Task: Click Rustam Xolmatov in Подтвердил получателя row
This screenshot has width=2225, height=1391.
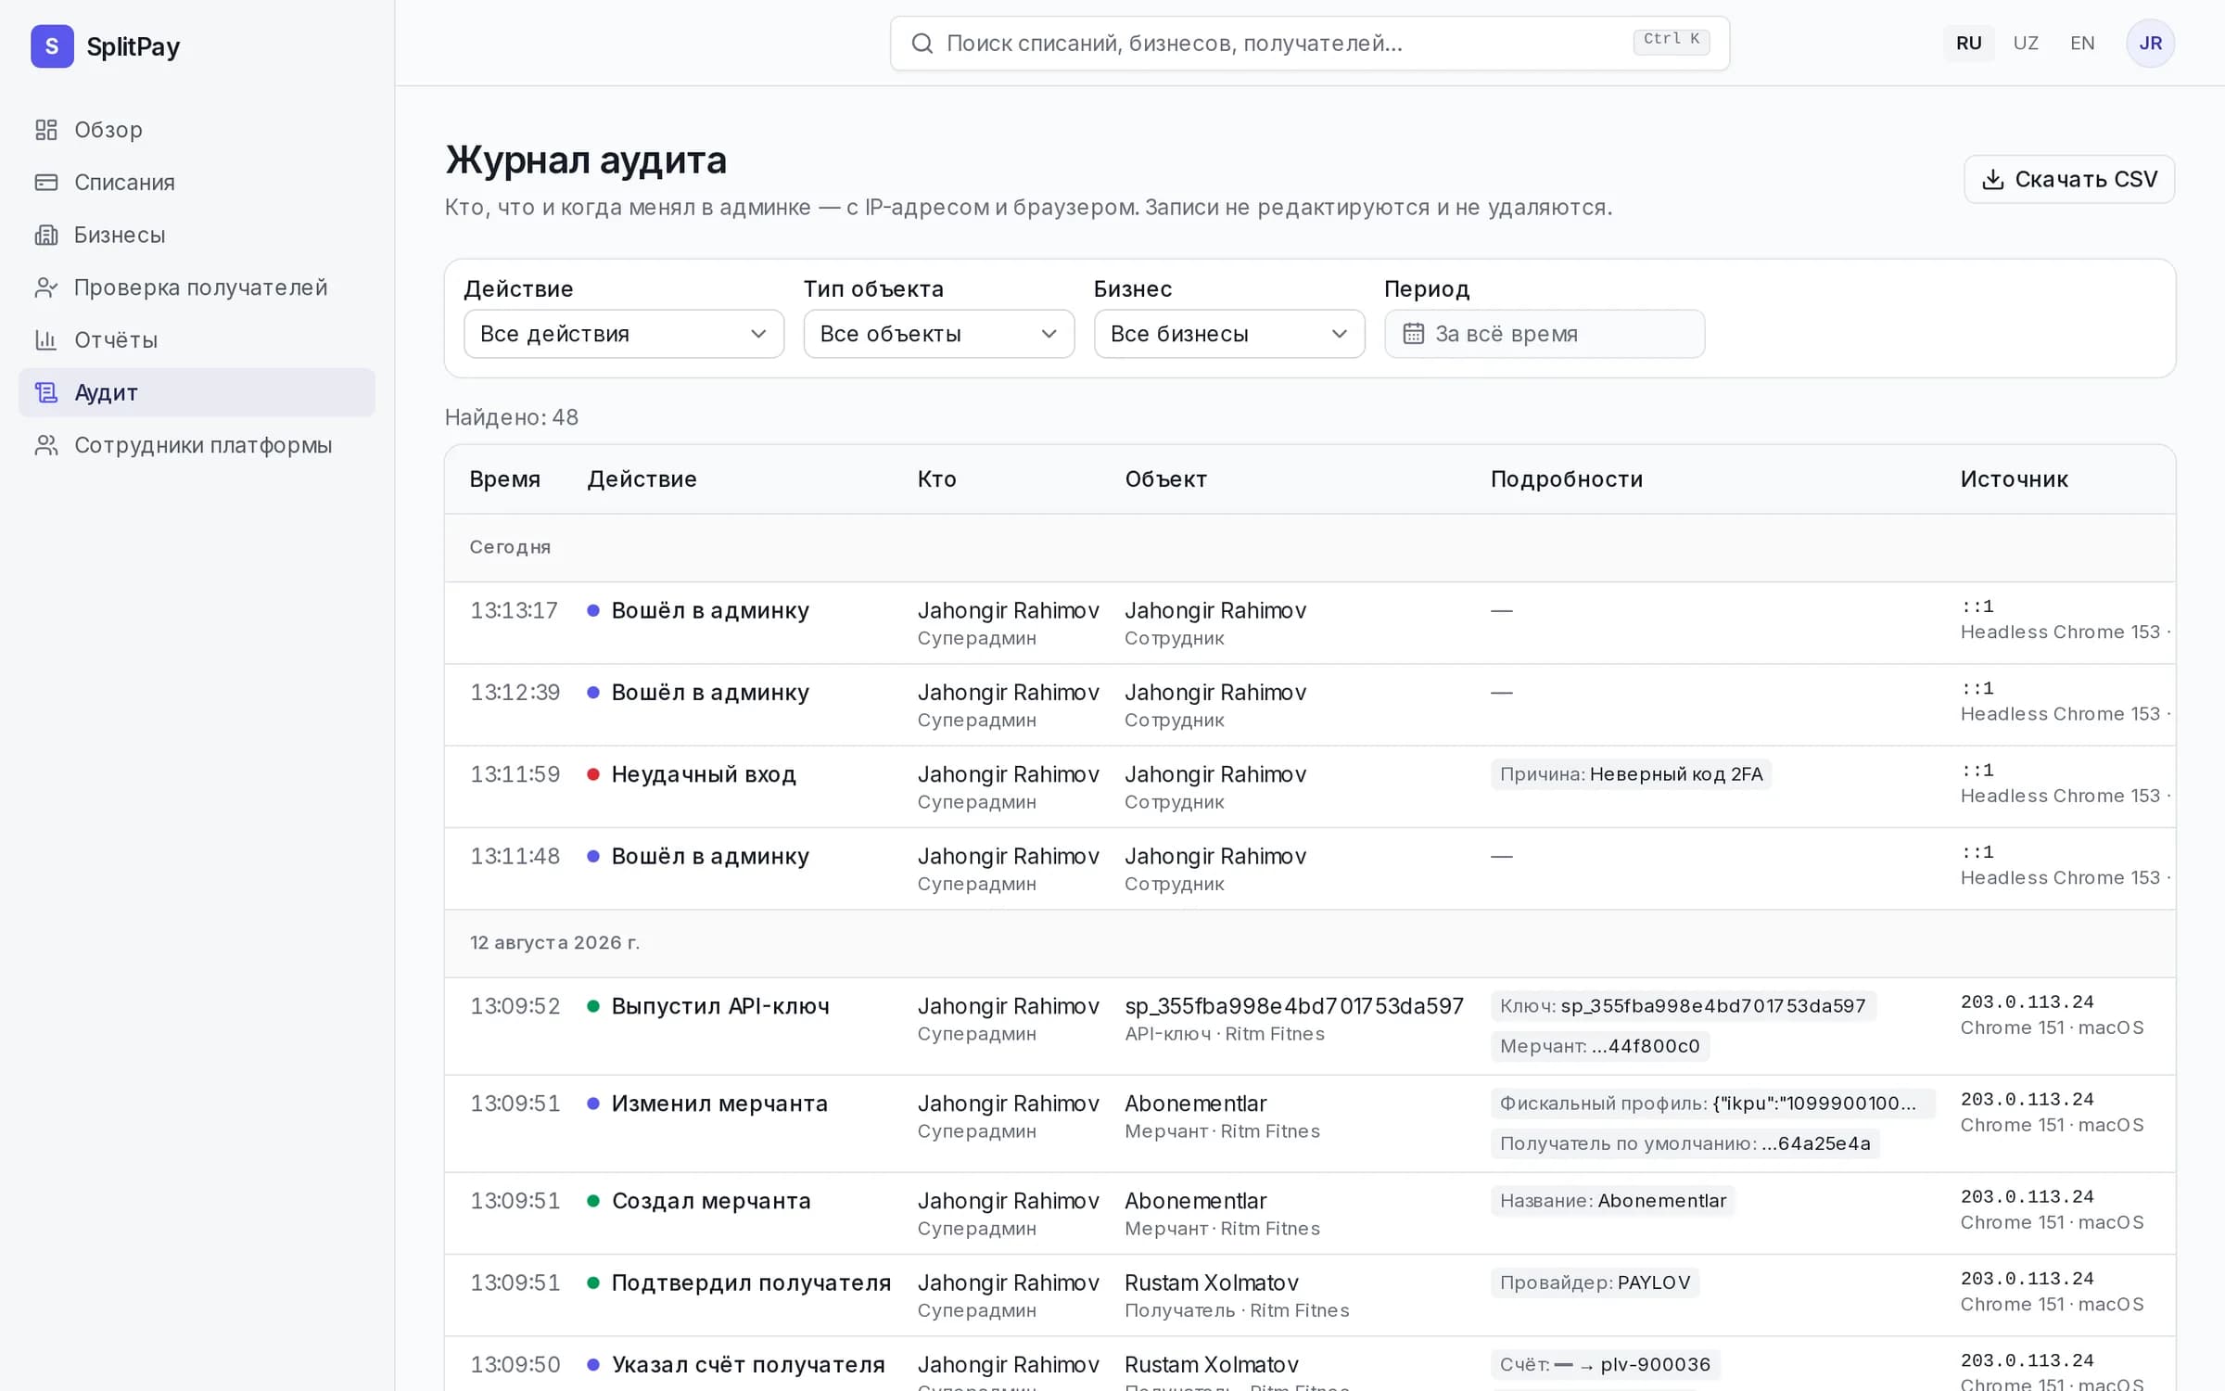Action: tap(1211, 1283)
